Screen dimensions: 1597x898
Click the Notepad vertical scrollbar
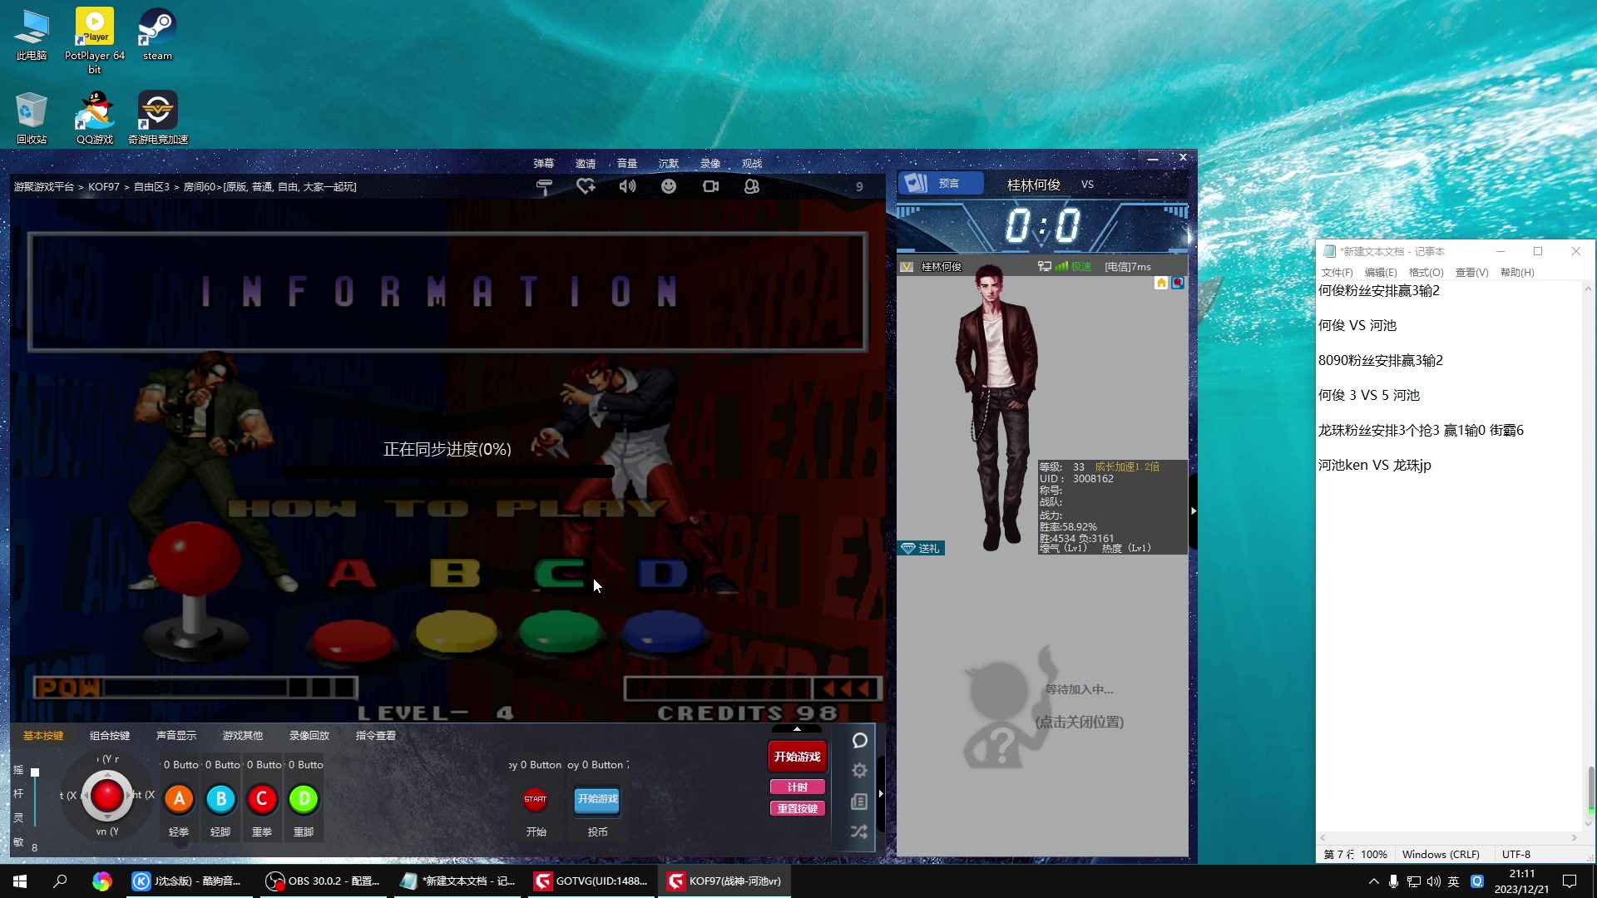coord(1590,555)
